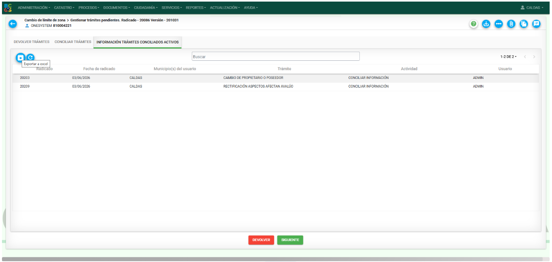Click the Cambio de límite de zona breadcrumb

click(45, 20)
